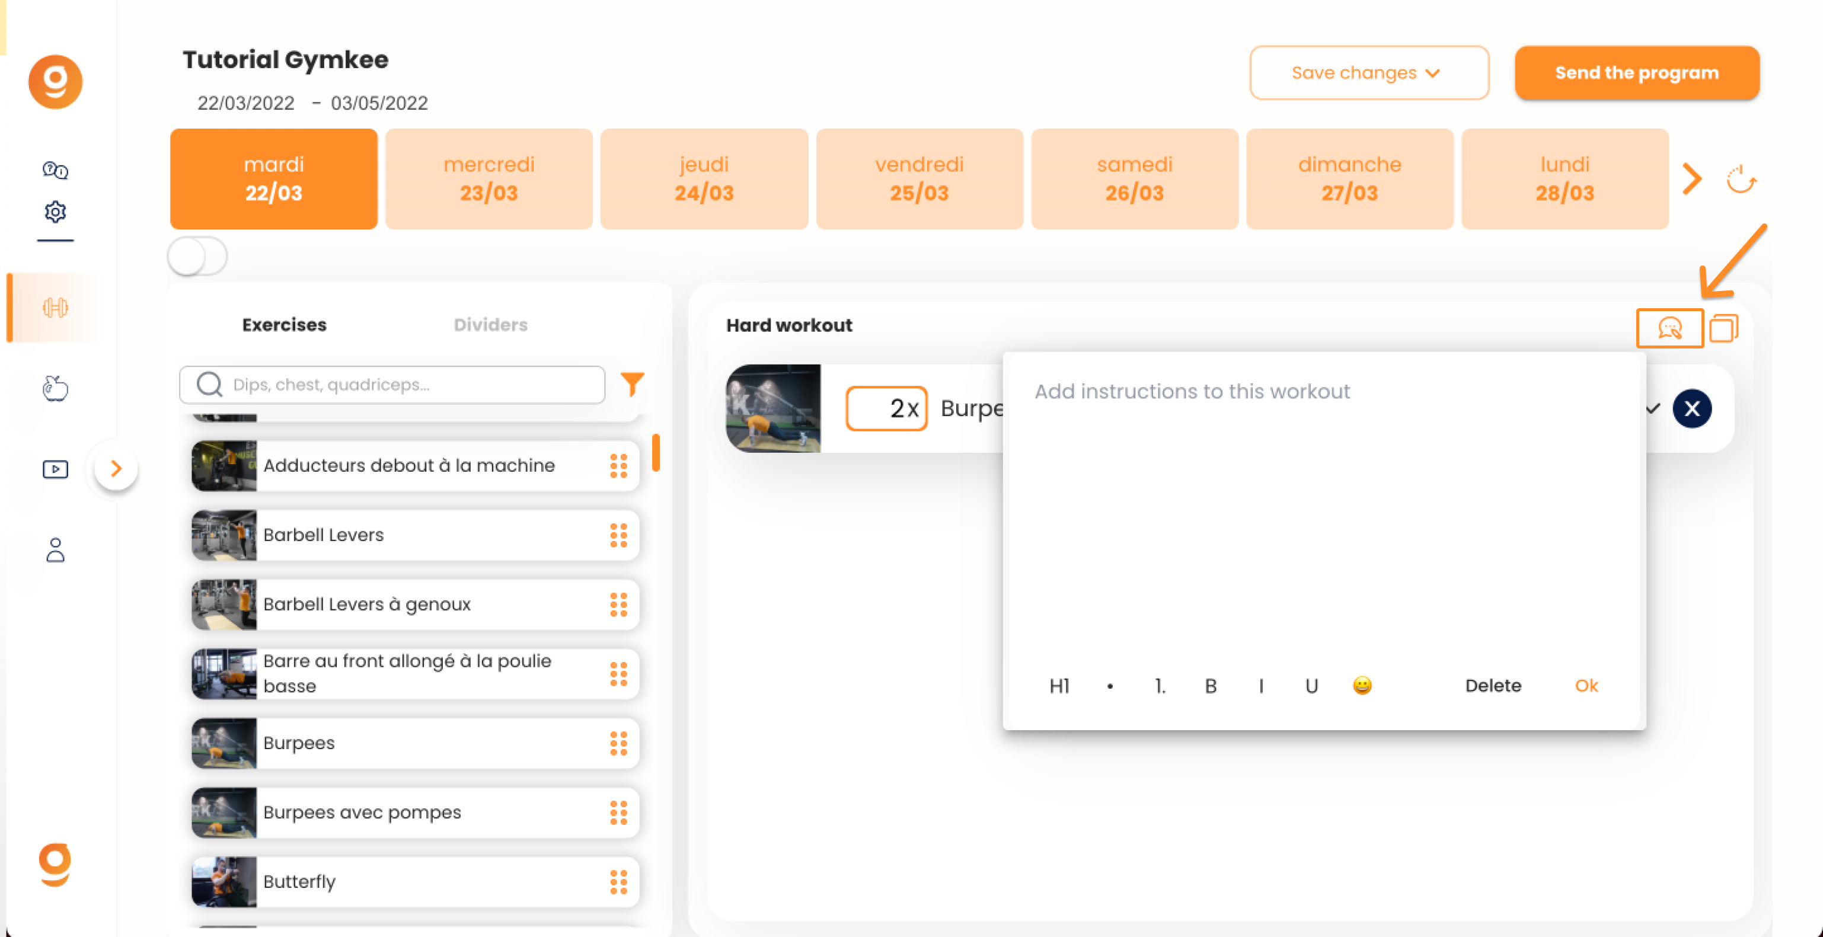Switch to the Dividers tab
Viewport: 1823px width, 937px height.
point(490,325)
